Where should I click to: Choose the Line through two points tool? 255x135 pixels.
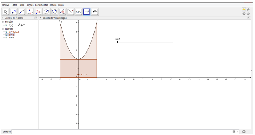coord(22,12)
